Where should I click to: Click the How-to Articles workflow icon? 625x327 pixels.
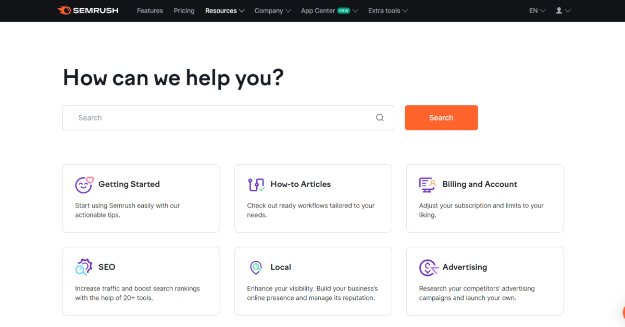pyautogui.click(x=256, y=185)
